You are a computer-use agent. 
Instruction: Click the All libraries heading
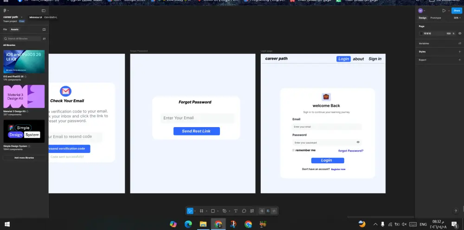coord(9,45)
